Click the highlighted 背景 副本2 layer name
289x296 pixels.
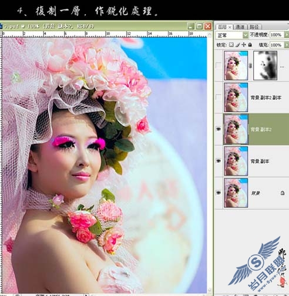click(261, 129)
